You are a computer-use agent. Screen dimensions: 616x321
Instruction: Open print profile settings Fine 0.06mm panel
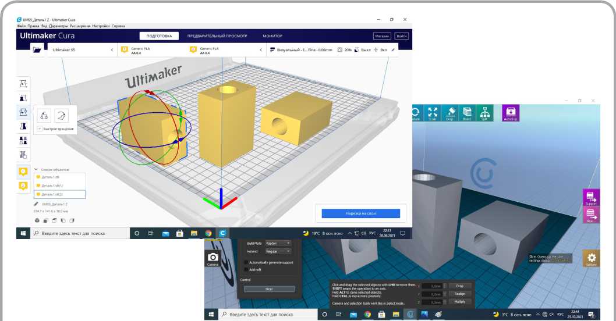click(x=333, y=50)
